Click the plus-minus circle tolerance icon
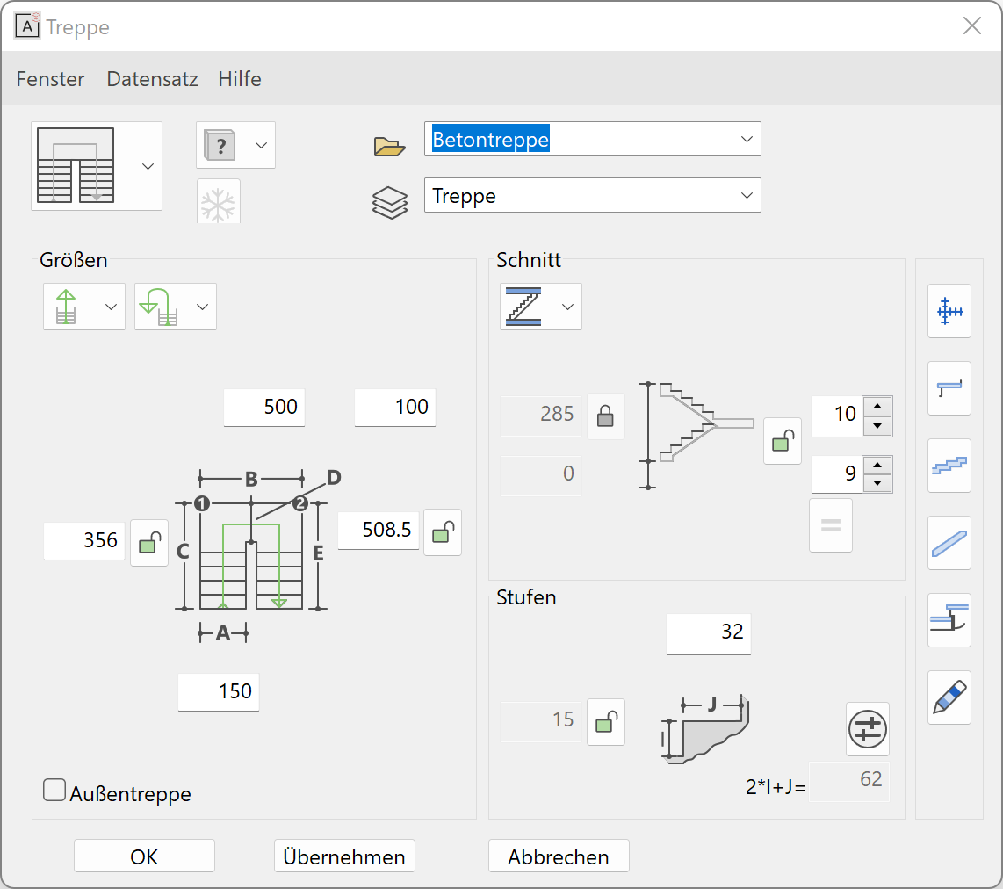 [x=868, y=729]
